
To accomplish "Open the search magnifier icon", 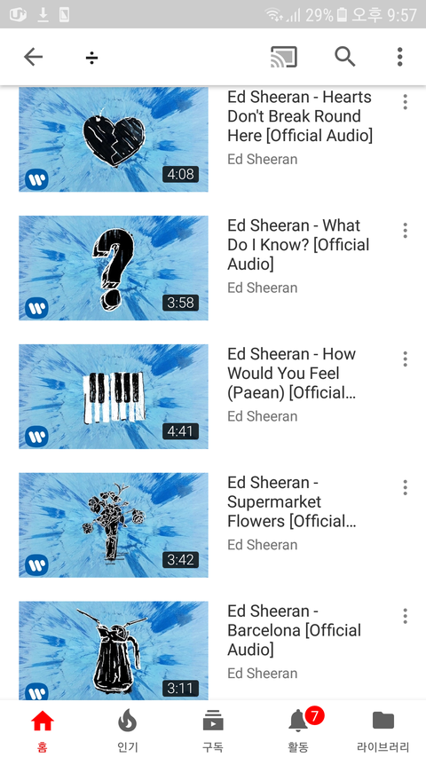I will (x=345, y=57).
